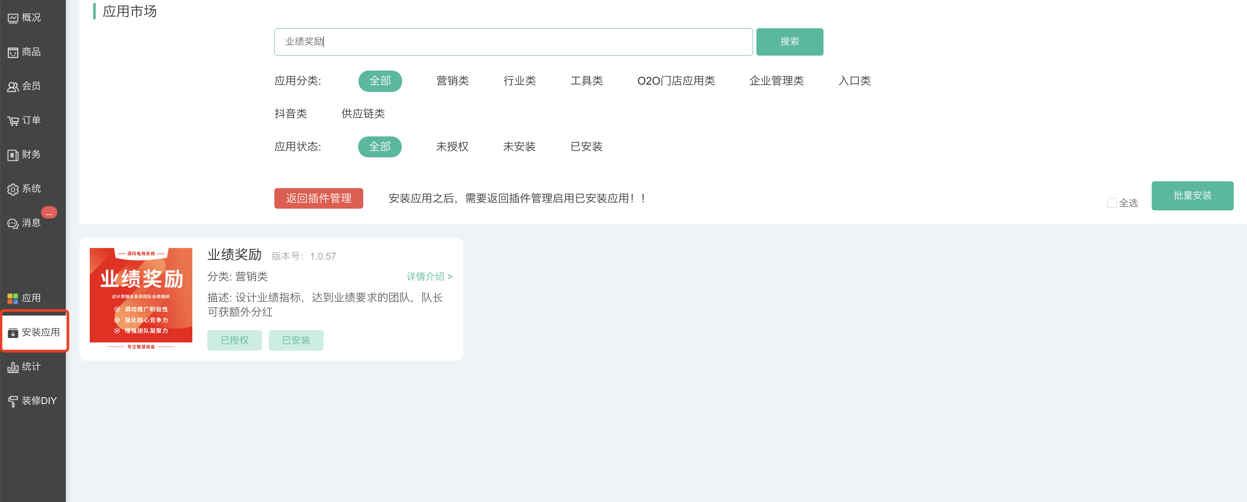The width and height of the screenshot is (1247, 502).
Task: Select the Members (会员) sidebar icon
Action: [13, 87]
